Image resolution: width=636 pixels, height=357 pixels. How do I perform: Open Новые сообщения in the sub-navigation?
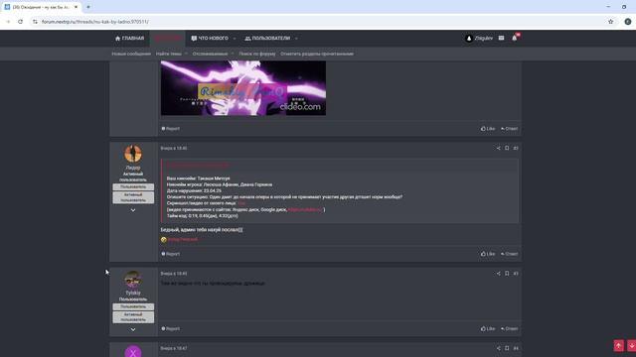(x=131, y=54)
